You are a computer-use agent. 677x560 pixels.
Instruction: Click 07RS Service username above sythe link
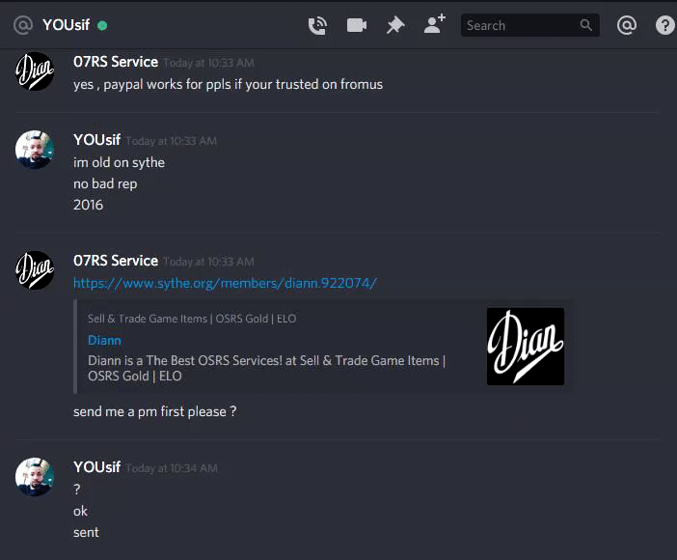[116, 261]
